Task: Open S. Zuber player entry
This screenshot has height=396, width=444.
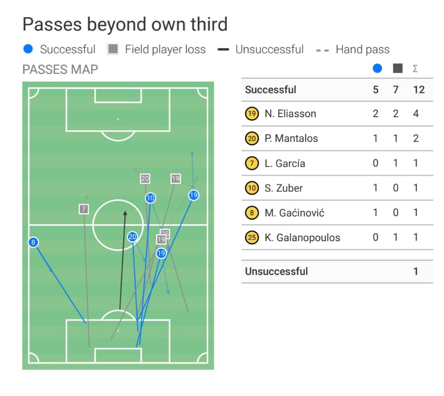Action: coord(284,188)
